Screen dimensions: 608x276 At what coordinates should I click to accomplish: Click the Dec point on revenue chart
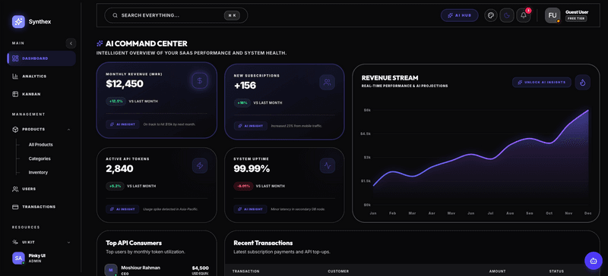pos(587,110)
